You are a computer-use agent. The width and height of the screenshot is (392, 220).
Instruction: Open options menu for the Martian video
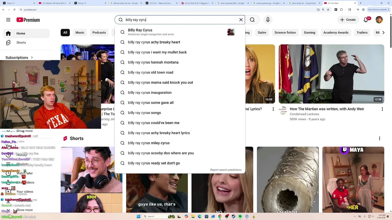(382, 109)
